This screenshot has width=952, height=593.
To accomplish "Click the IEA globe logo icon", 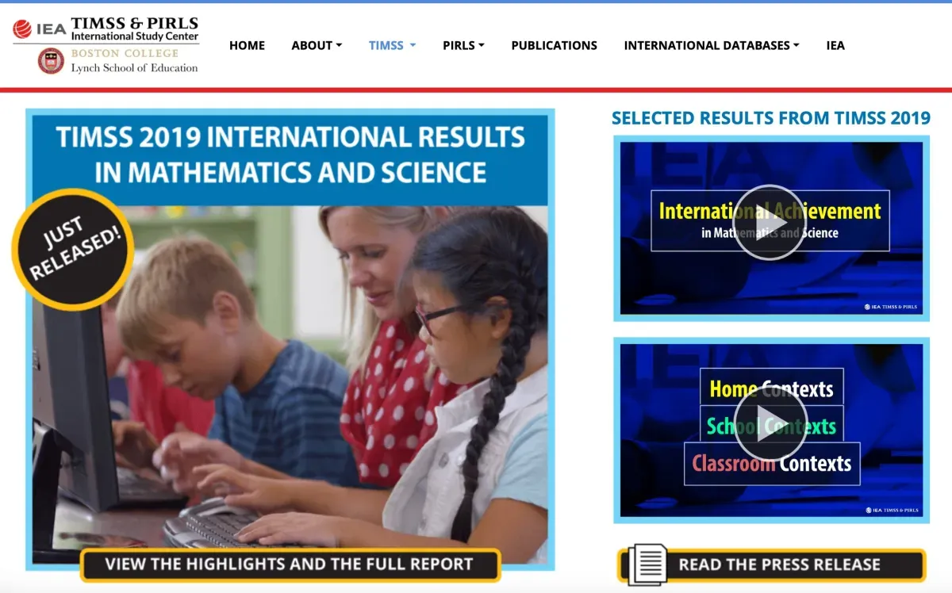I will tap(22, 29).
